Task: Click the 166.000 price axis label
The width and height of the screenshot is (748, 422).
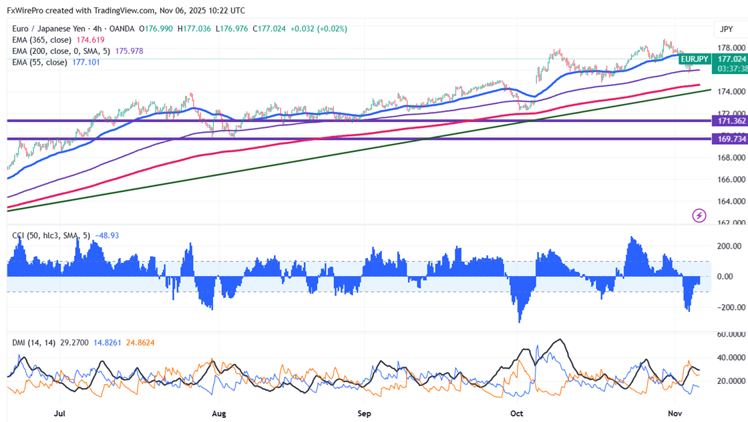Action: (731, 179)
